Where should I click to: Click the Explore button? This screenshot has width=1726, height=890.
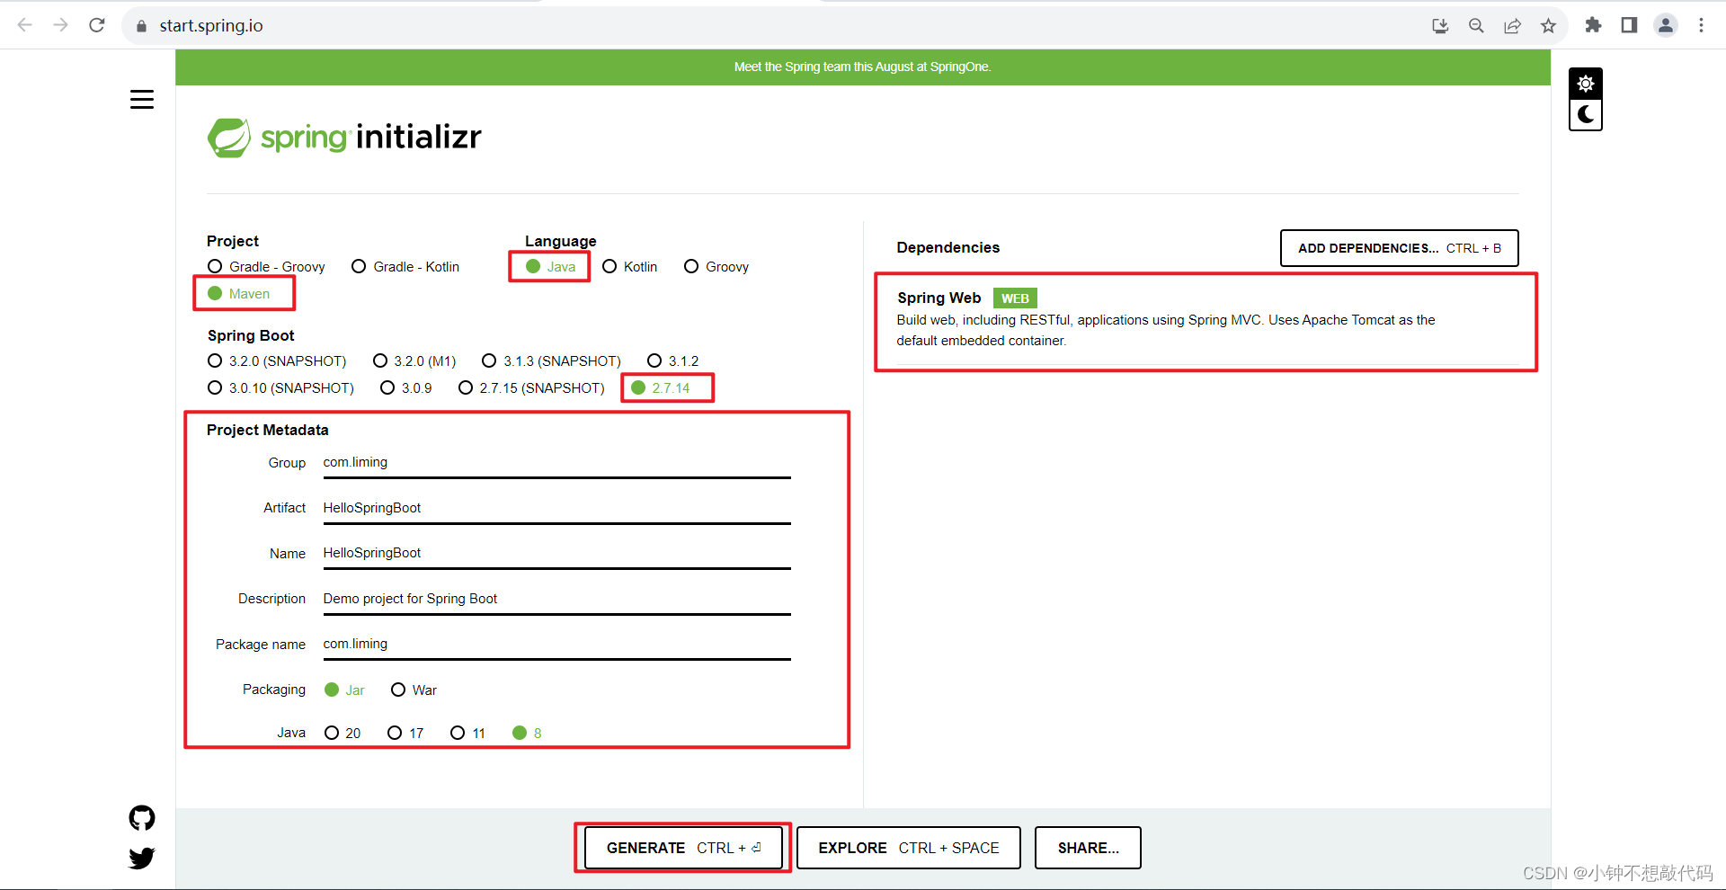(x=909, y=848)
